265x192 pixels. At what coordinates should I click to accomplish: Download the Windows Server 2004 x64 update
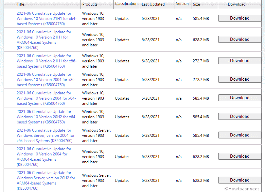click(239, 135)
